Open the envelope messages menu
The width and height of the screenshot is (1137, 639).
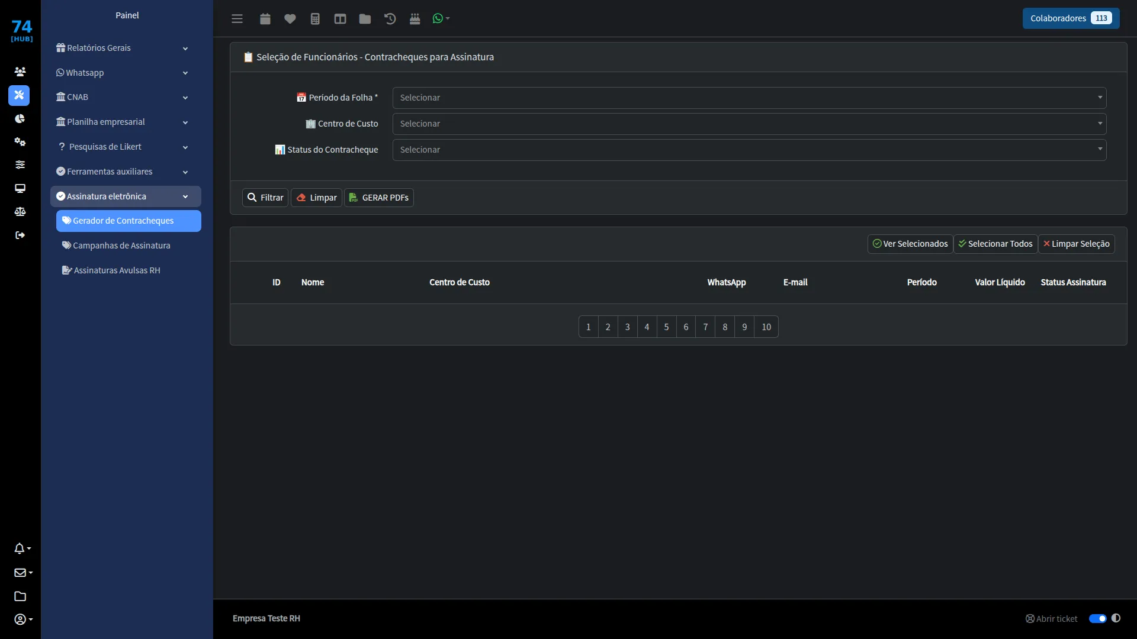23,572
